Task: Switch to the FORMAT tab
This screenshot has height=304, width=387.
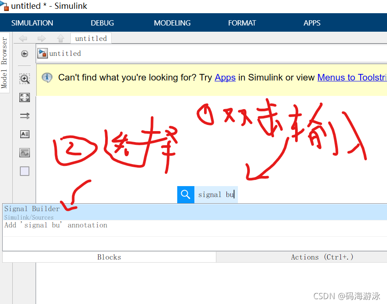Action: click(242, 23)
